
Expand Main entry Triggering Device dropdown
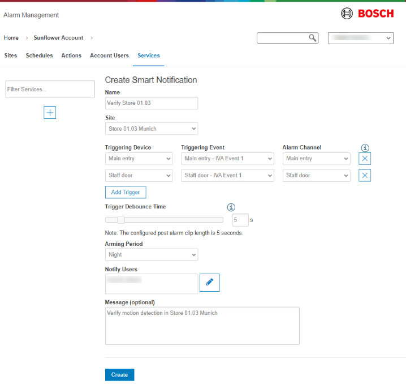coord(139,159)
